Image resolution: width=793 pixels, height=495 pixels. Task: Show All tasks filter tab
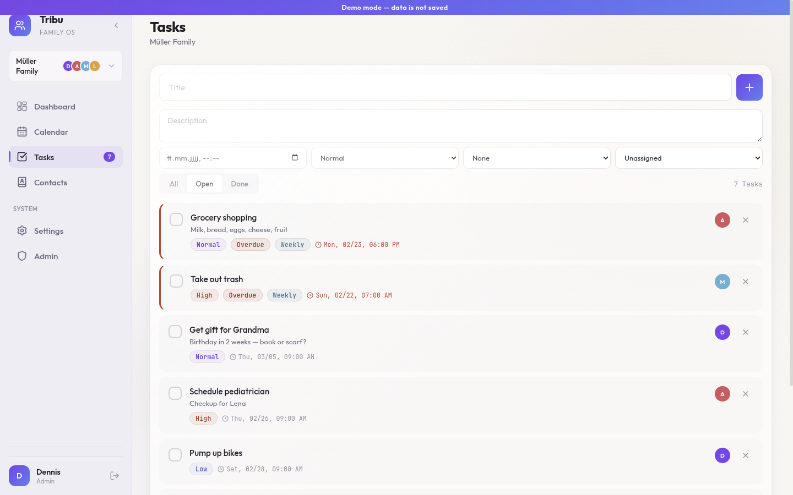pos(174,184)
